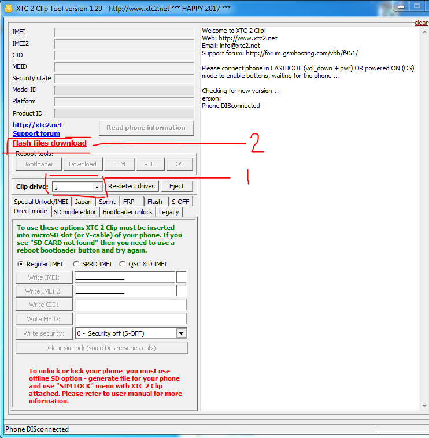Select the Direct mode tab
The height and width of the screenshot is (438, 429).
pos(31,211)
